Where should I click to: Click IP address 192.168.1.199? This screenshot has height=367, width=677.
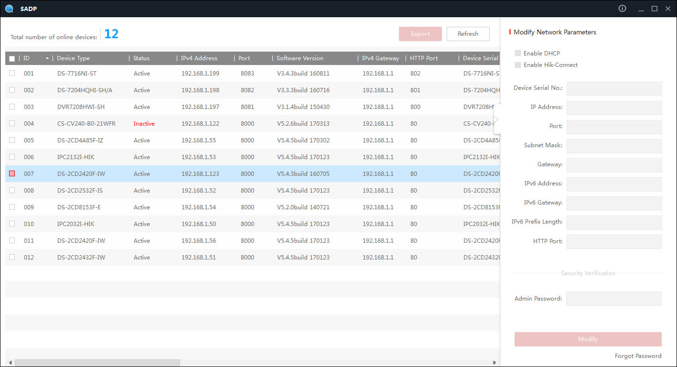pyautogui.click(x=200, y=74)
